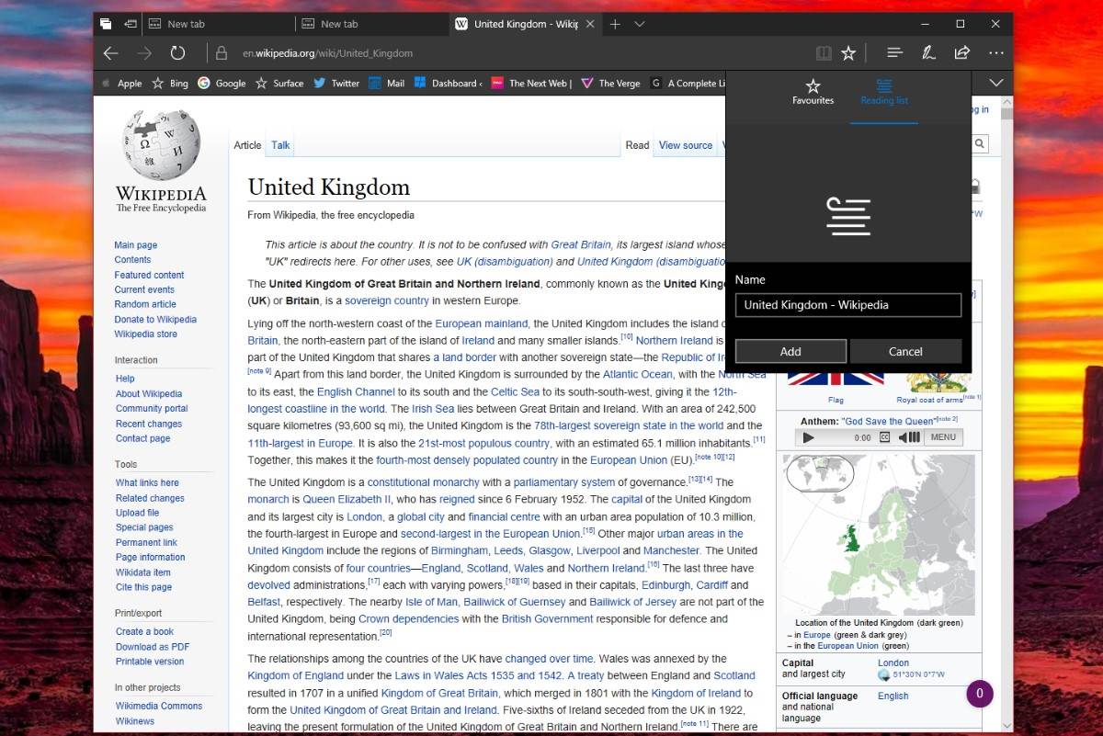Select the Talk tab on Wikipedia

tap(280, 145)
